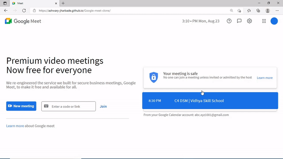Click the Premium video meetings headline
Screen dimensions: 283x159
pos(55,65)
